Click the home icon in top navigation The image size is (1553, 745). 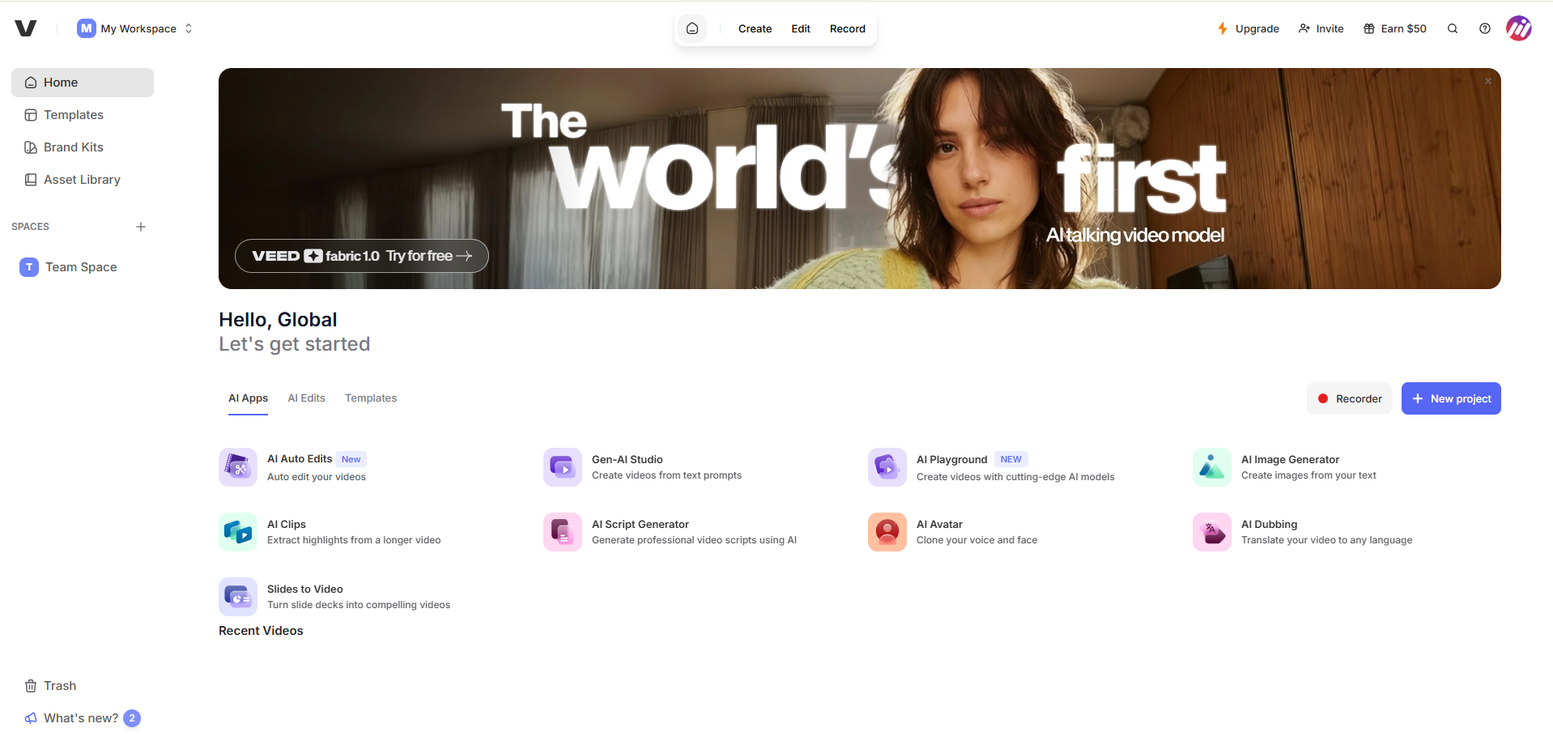(692, 28)
